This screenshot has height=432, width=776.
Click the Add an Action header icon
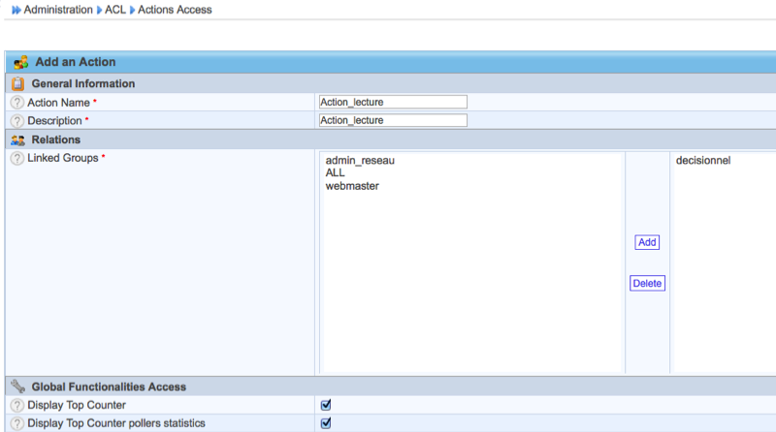[x=20, y=62]
